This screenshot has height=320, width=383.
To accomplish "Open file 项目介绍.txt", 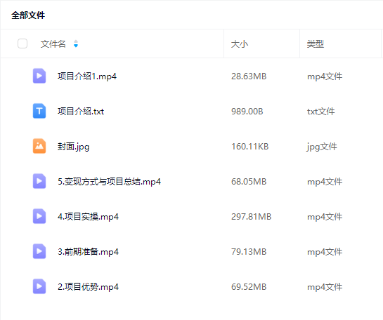I will [x=81, y=112].
